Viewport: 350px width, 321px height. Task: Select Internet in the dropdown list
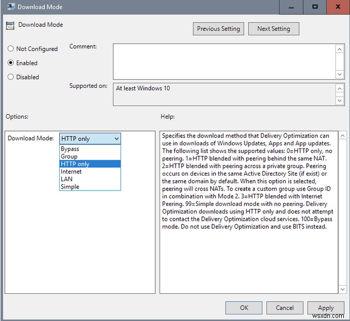click(90, 172)
